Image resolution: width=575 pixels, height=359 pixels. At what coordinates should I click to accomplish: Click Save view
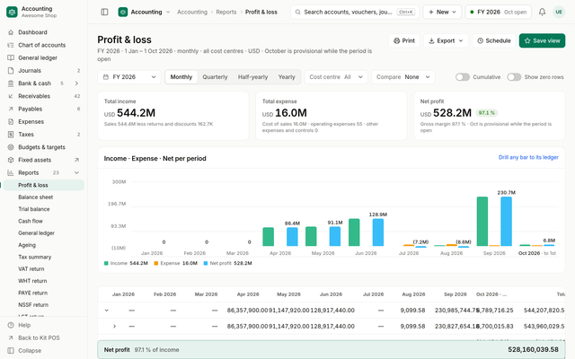point(542,40)
